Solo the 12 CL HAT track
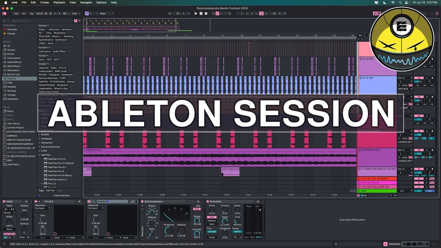441x248 pixels. 427,78
